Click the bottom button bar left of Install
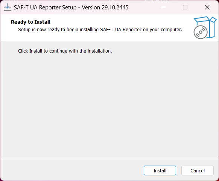 pos(70,170)
